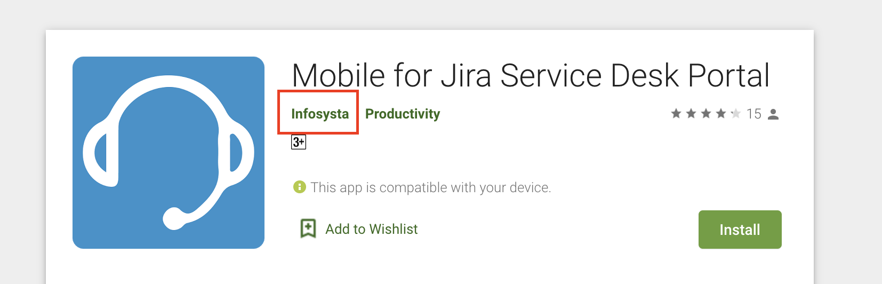
Task: Click the gray page background above the card
Action: [x=427, y=14]
